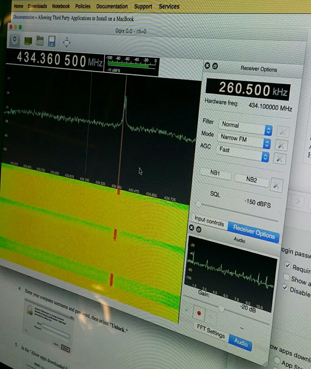Screen dimensions: 311x369
Task: Tick the 'Show a' checkbox in System Preferences
Action: 286,277
